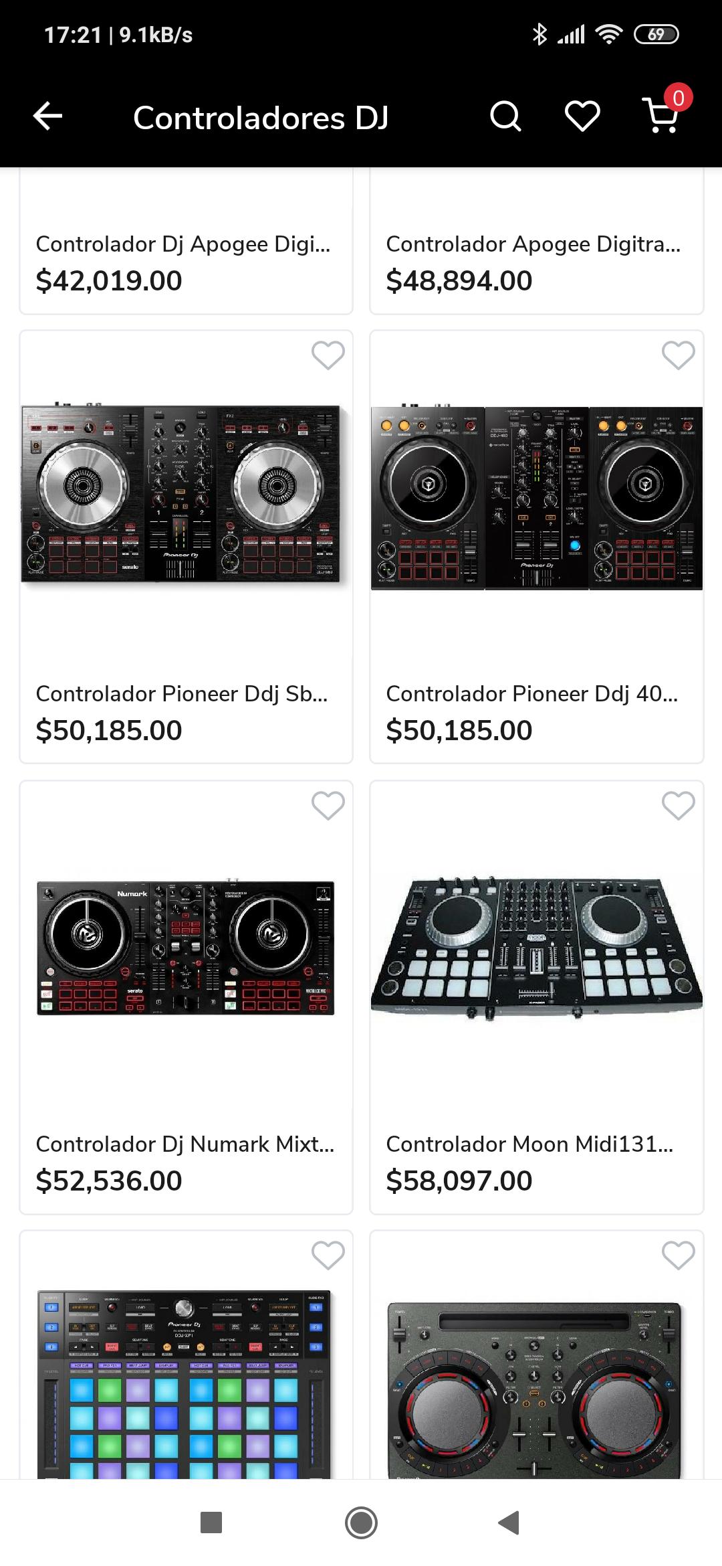Favorite the Numark Mixtrack controller
The width and height of the screenshot is (722, 1566).
[x=328, y=805]
